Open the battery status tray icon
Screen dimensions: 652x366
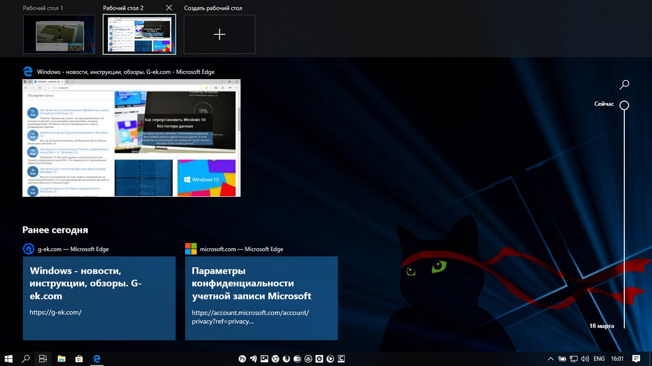562,359
